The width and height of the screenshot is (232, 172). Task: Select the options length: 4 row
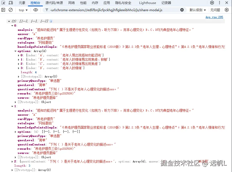[x=28, y=72]
